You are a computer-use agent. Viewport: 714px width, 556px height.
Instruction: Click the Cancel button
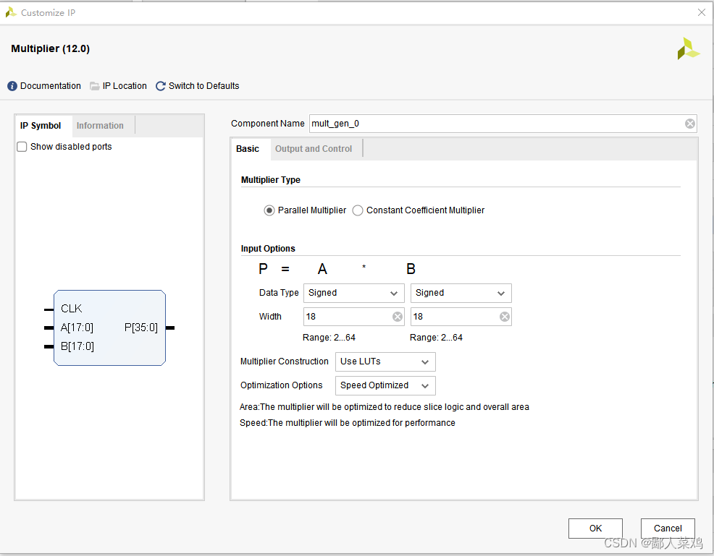[x=668, y=529]
